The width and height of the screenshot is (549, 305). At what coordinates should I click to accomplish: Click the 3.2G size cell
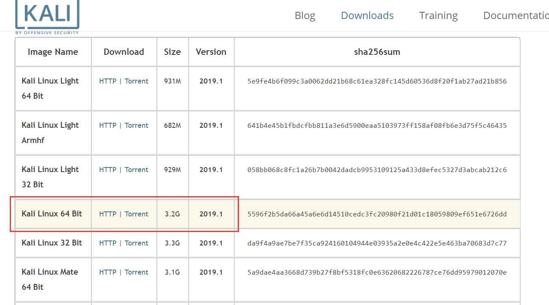[173, 214]
